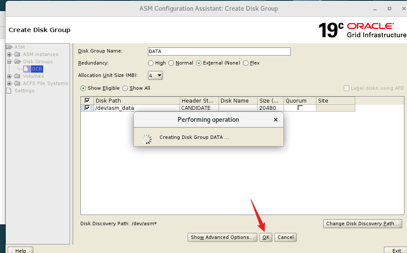This screenshot has width=407, height=253.
Task: Select External (None) redundancy
Action: pyautogui.click(x=198, y=63)
